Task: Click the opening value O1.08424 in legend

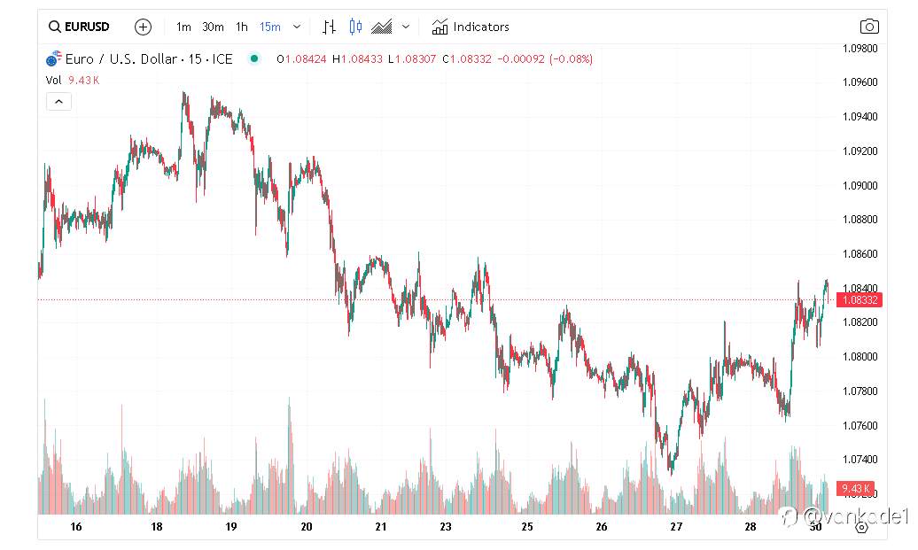Action: [301, 59]
